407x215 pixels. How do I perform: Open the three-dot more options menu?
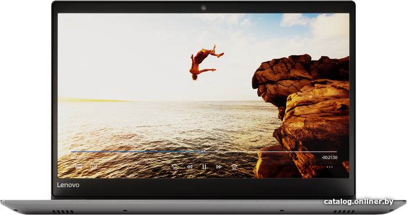click(x=330, y=167)
